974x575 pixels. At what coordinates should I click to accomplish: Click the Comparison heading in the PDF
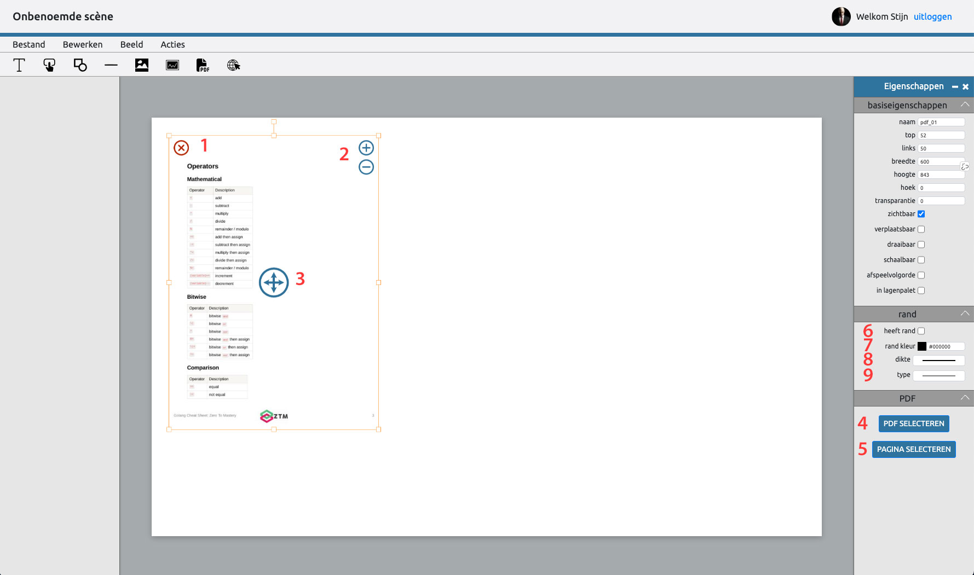[203, 368]
